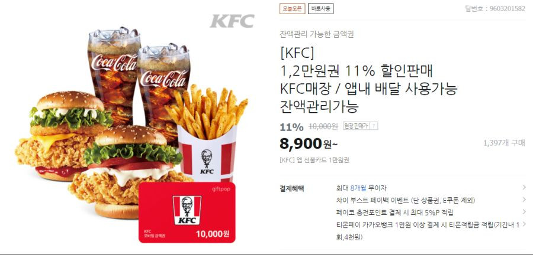533x255 pixels.
Task: Open the 8개월 interest-free link
Action: coord(358,188)
